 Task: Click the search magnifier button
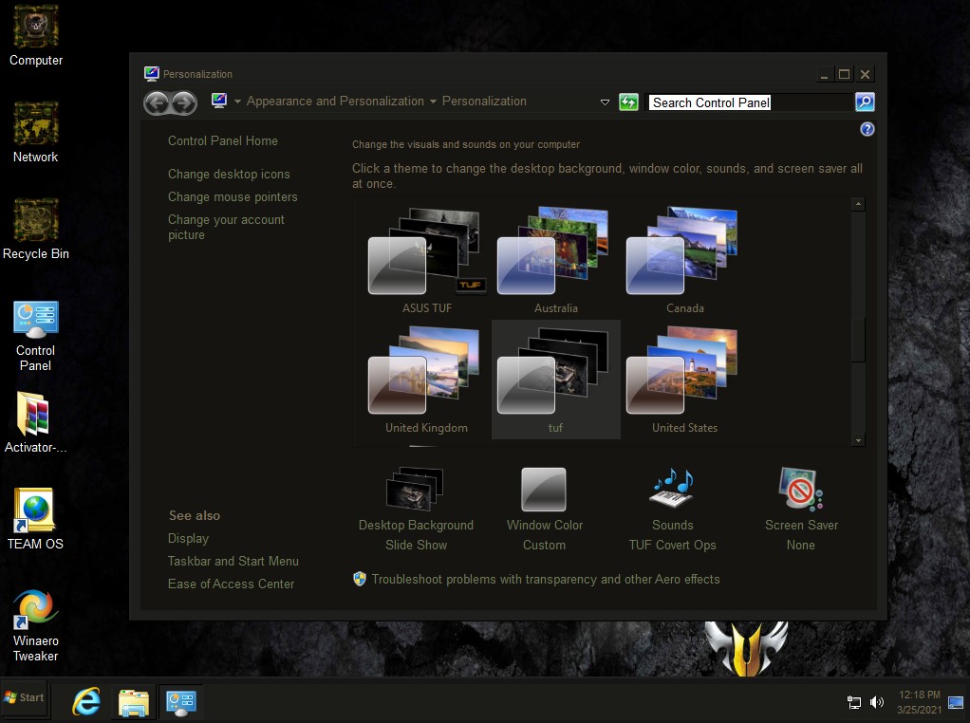pos(865,102)
